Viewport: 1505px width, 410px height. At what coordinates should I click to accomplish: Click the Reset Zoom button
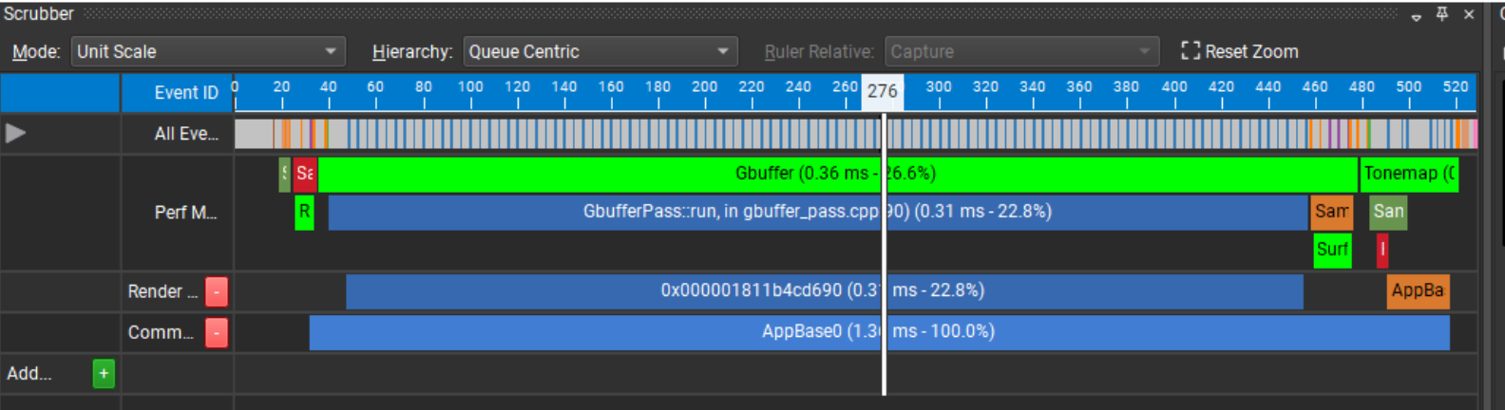[x=1240, y=51]
